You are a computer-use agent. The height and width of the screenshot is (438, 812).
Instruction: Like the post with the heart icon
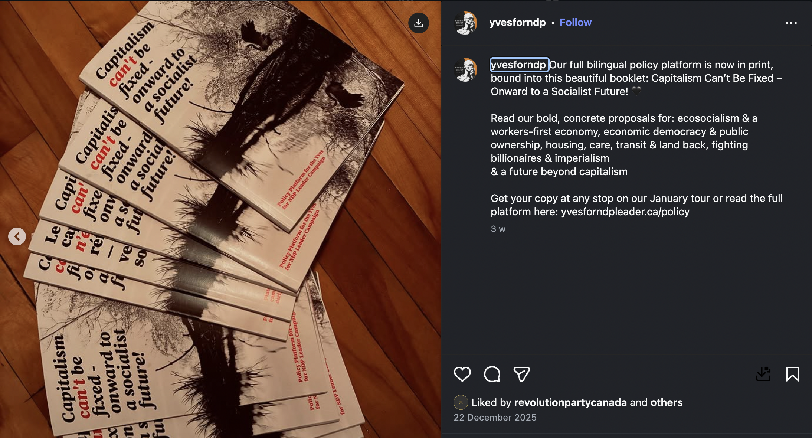pyautogui.click(x=462, y=374)
